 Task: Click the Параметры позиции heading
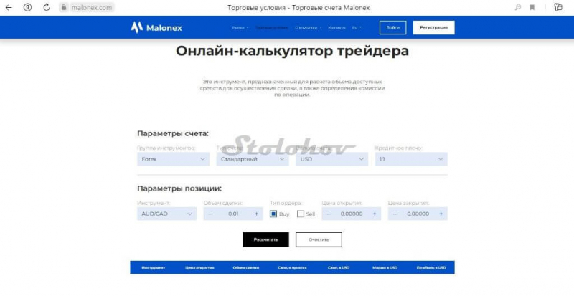[179, 188]
